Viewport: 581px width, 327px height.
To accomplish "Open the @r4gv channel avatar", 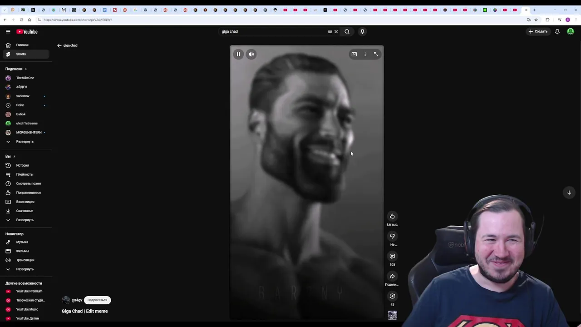I will (x=66, y=300).
